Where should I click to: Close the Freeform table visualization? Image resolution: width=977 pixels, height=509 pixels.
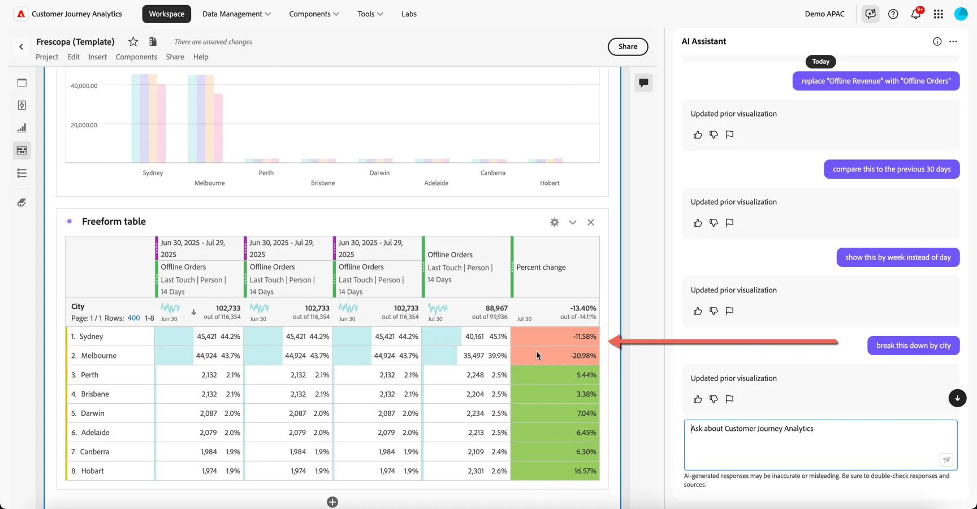591,222
